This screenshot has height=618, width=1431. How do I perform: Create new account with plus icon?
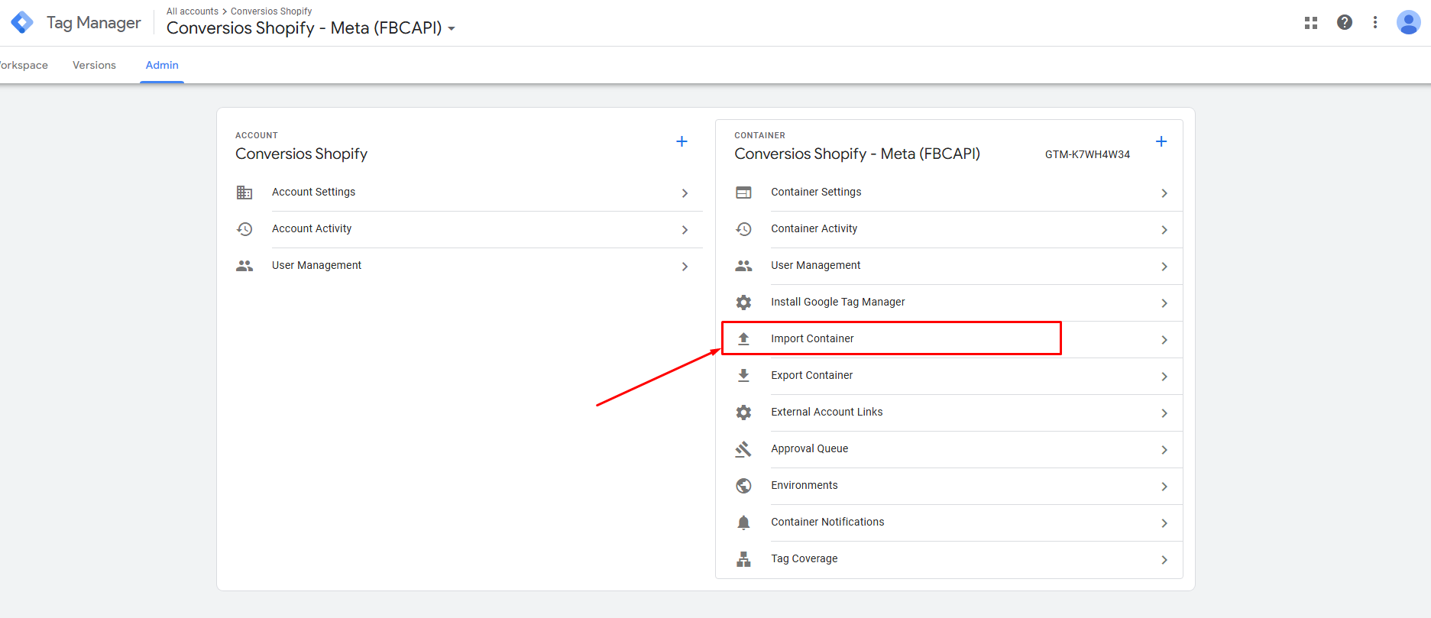(682, 141)
